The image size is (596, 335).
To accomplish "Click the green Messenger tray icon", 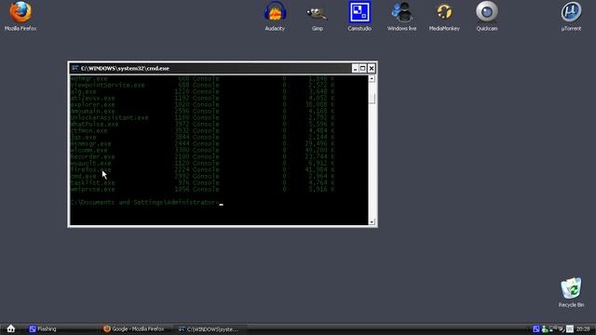I will click(545, 328).
